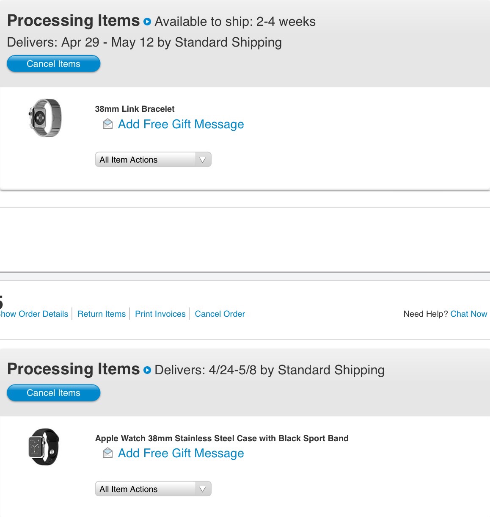Click the envelope icon under Apple Watch Stainless Steel
This screenshot has height=517, width=490.
108,453
